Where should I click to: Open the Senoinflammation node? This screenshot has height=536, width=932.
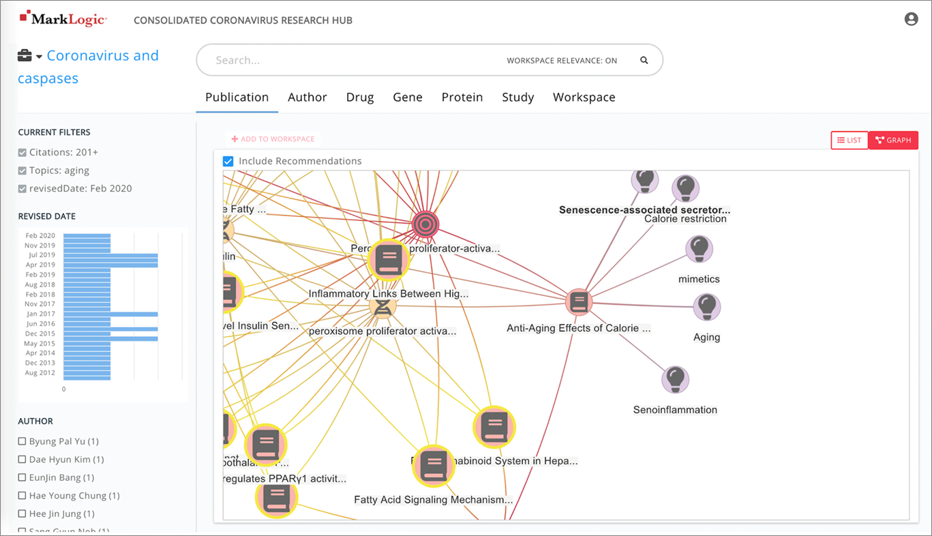click(675, 380)
